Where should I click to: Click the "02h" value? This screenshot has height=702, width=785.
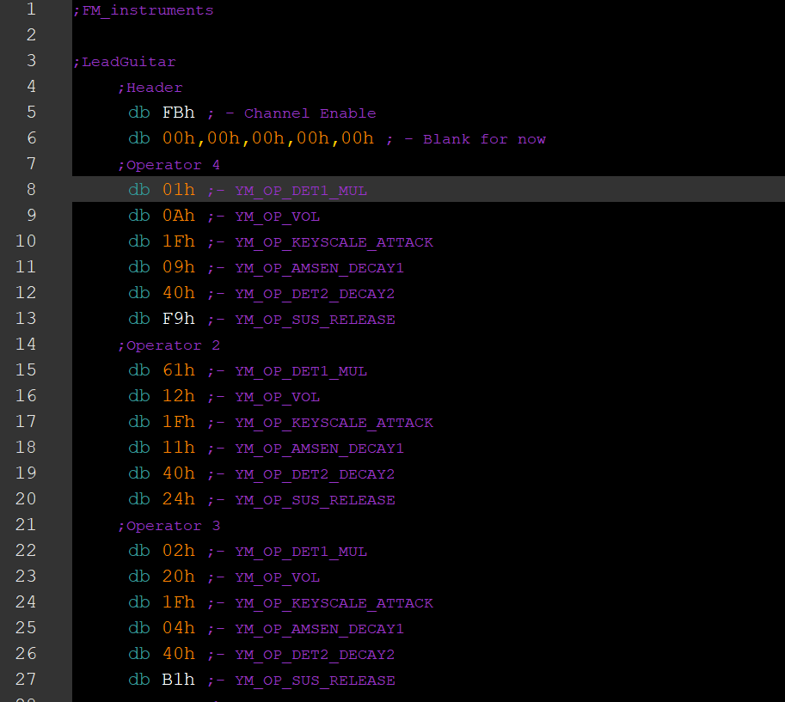178,551
